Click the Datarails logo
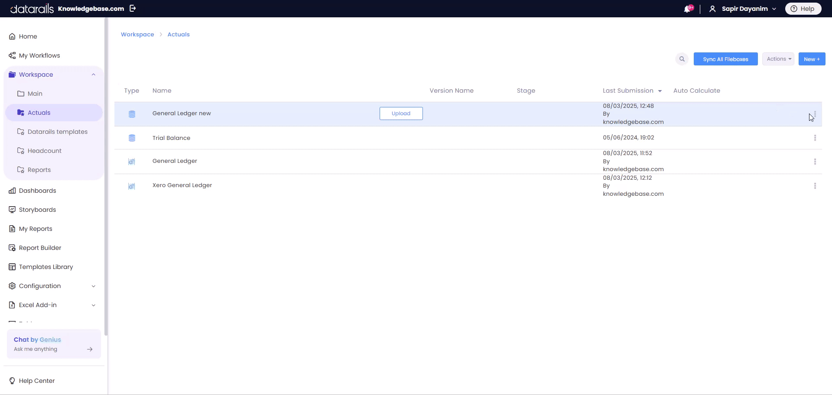Image resolution: width=832 pixels, height=395 pixels. (x=30, y=8)
